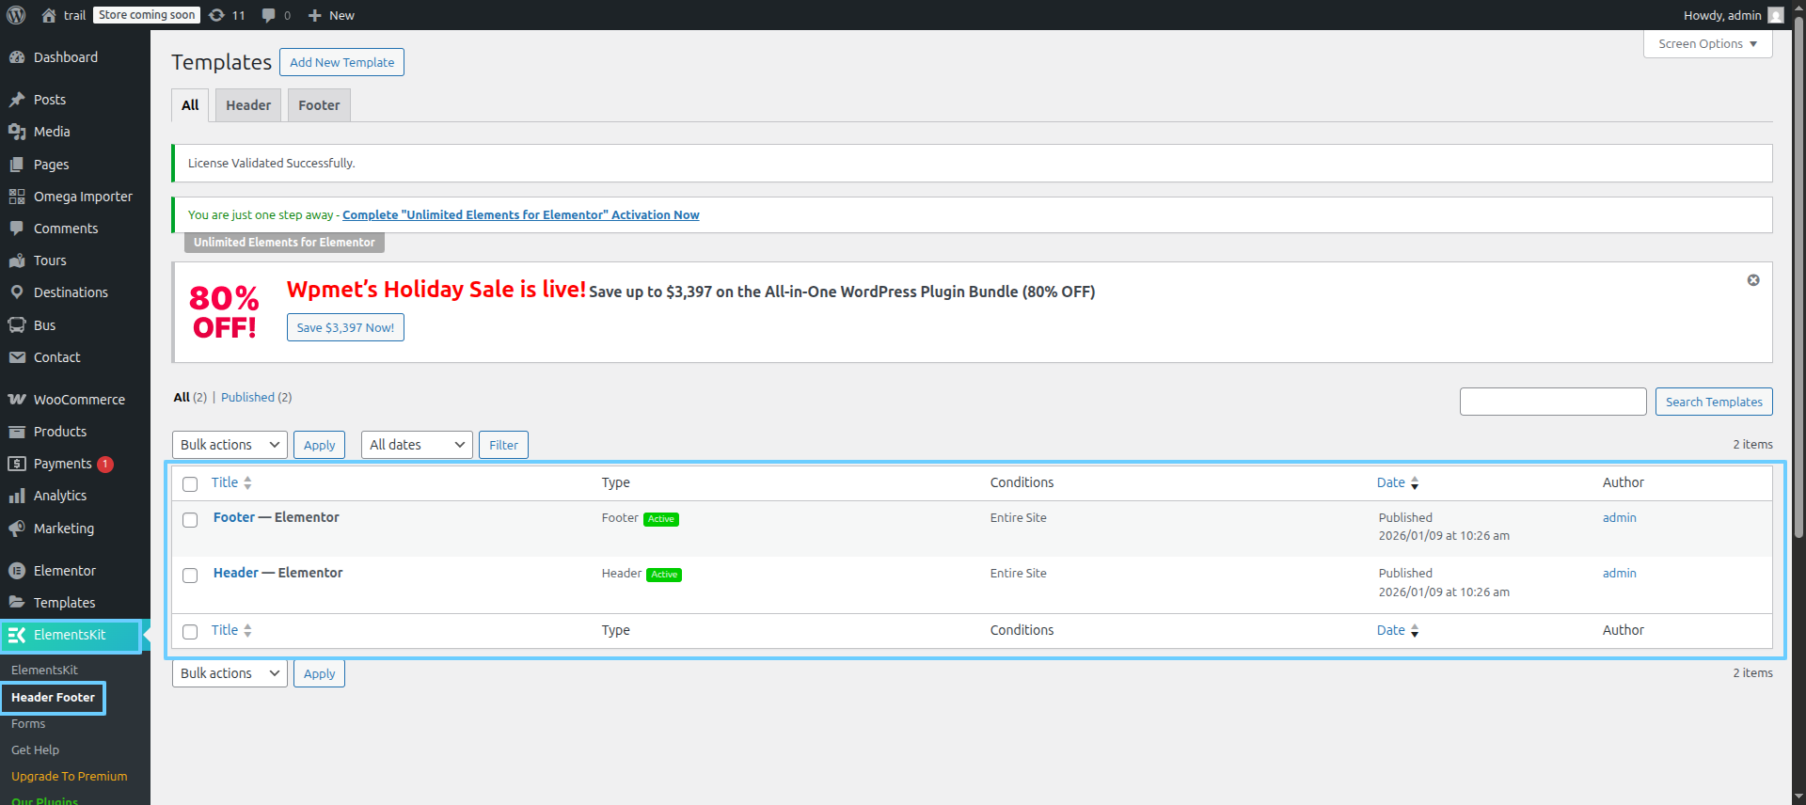This screenshot has width=1806, height=805.
Task: Open the Omega Importer sidebar icon
Action: [x=17, y=197]
